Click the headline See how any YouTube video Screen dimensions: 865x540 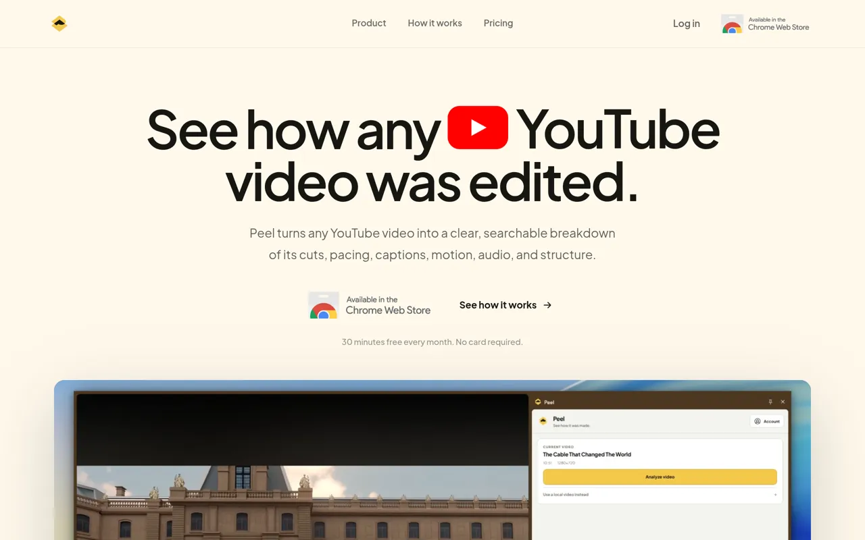pyautogui.click(x=432, y=157)
